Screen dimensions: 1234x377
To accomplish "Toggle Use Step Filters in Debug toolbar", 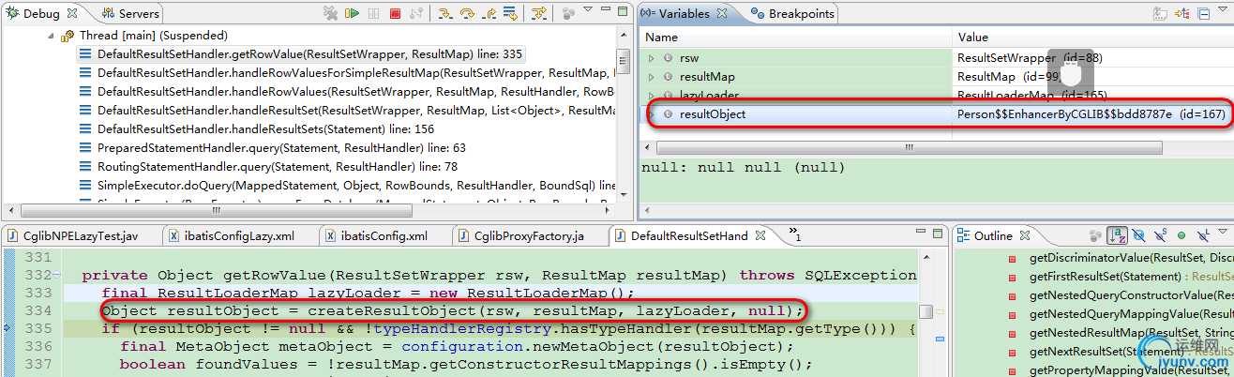I will coord(539,13).
